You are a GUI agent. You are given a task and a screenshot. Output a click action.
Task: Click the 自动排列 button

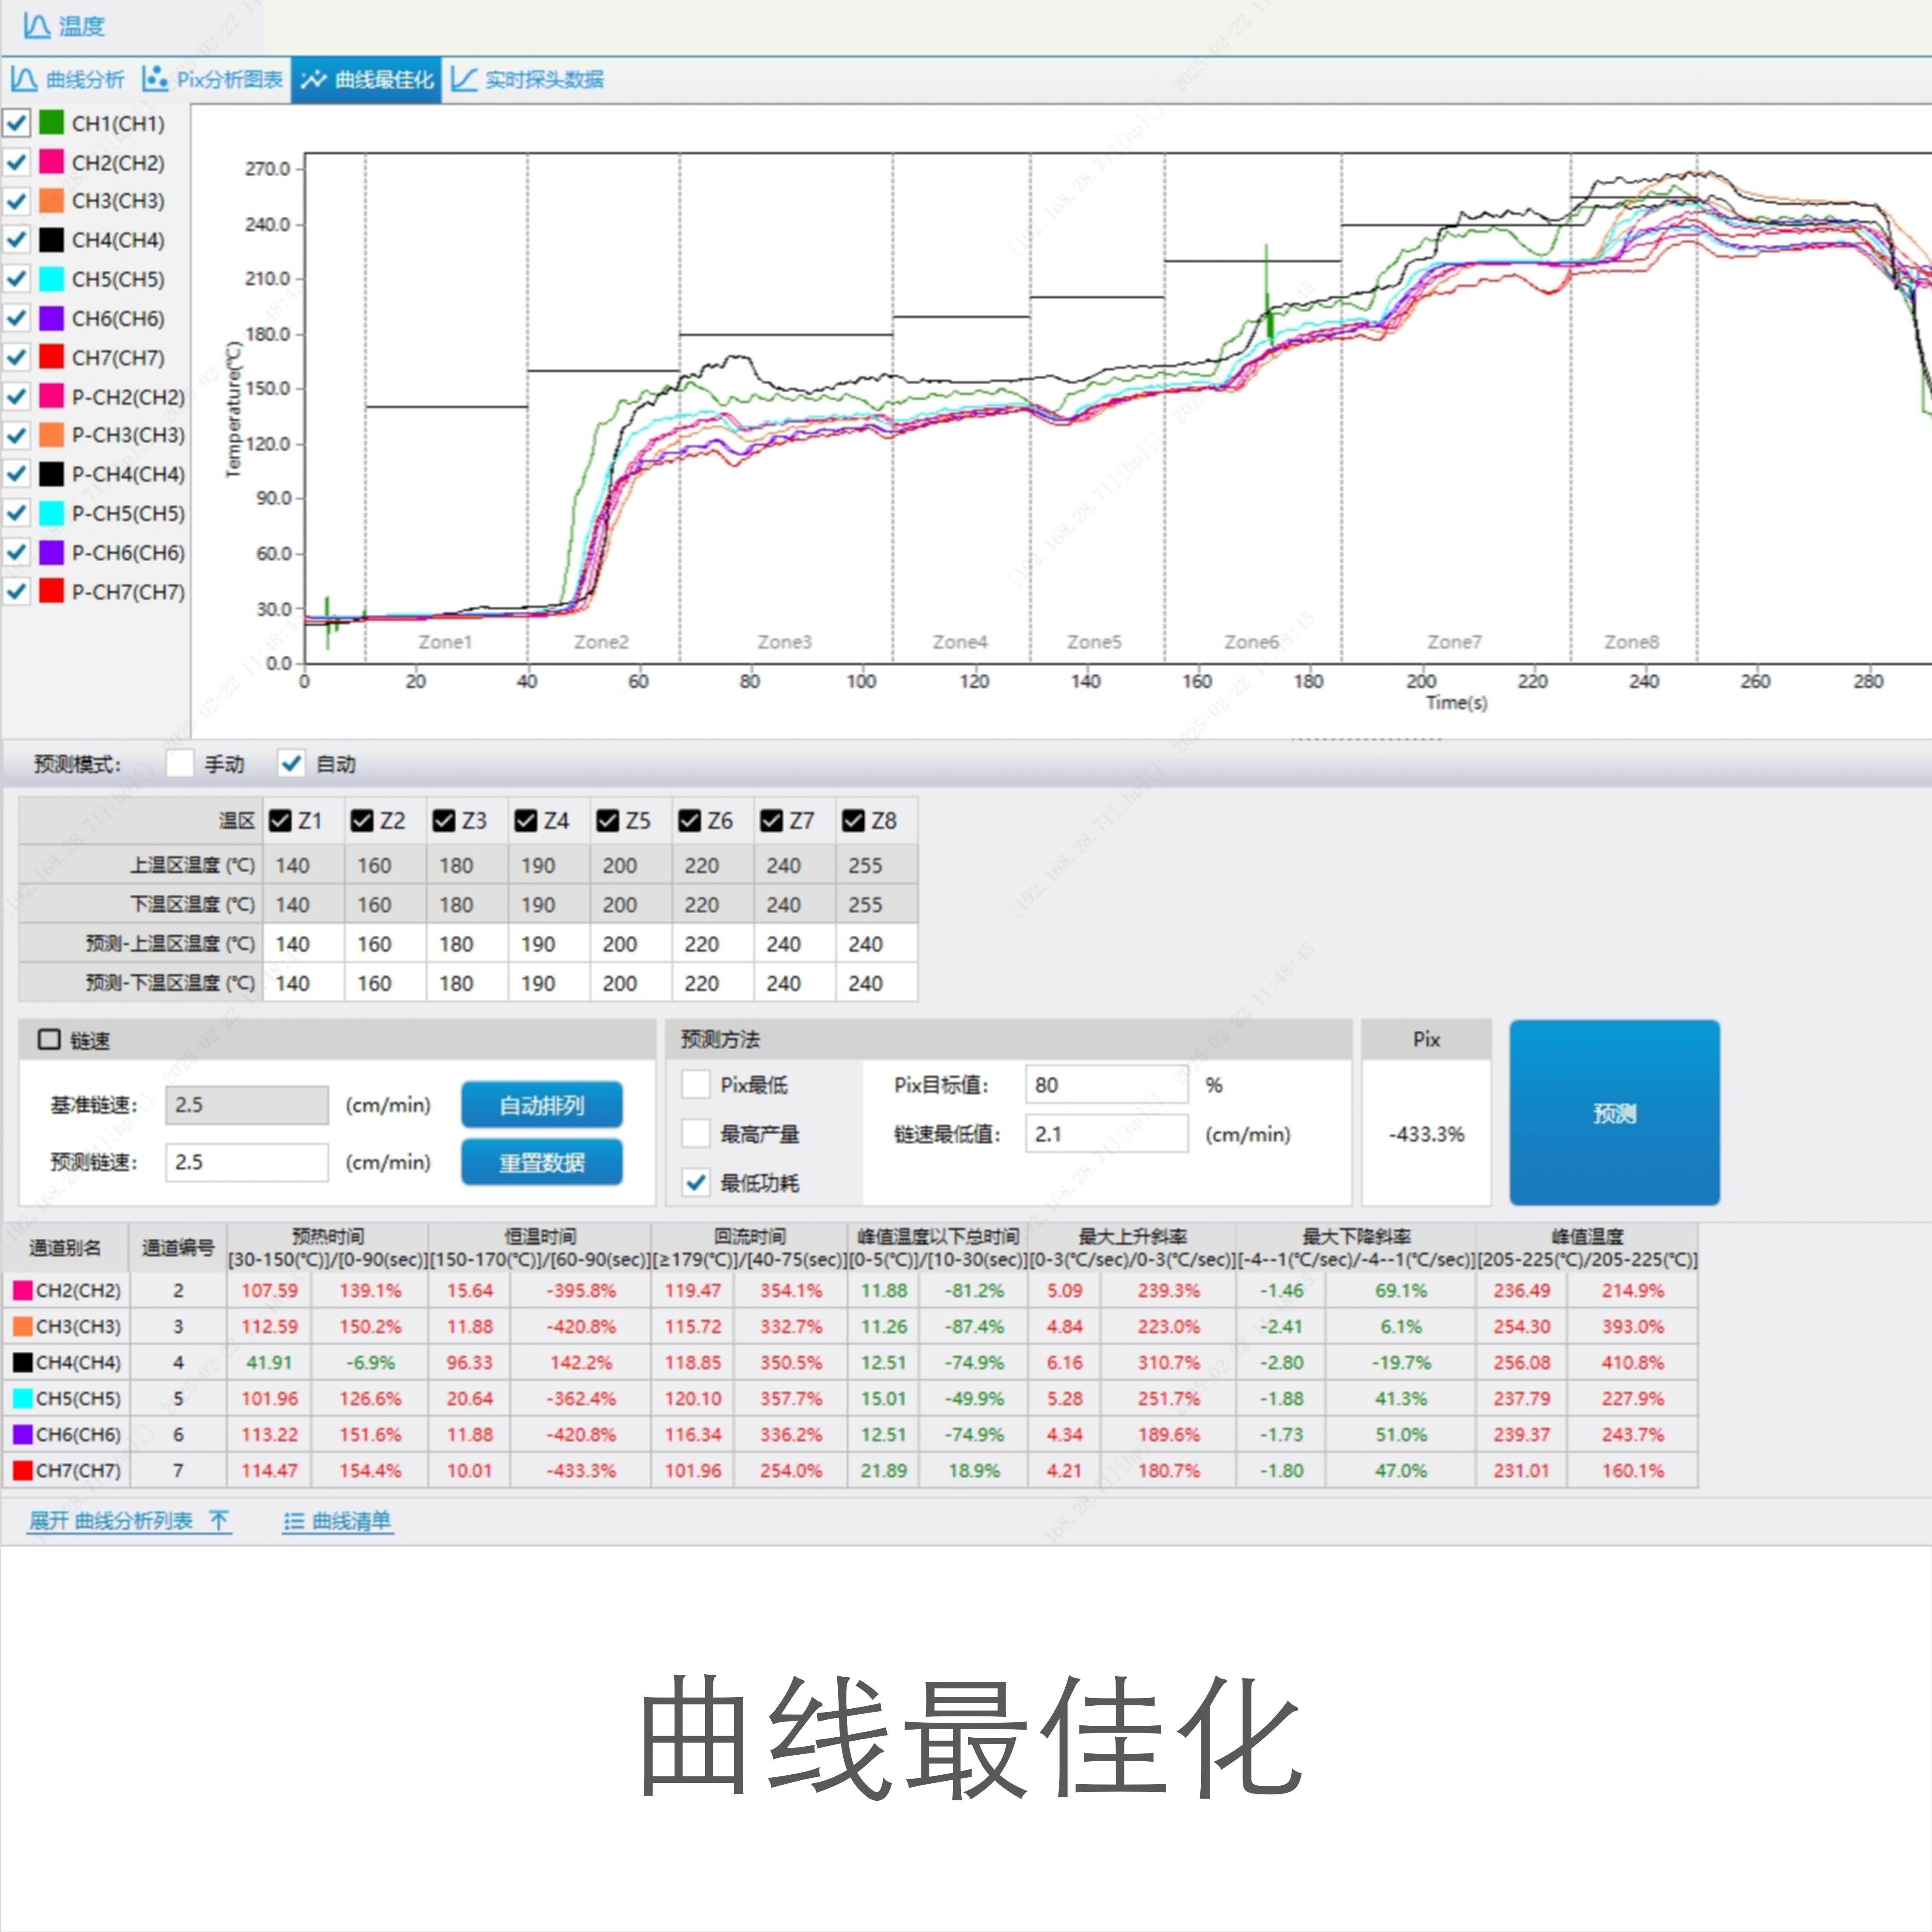coord(541,1105)
